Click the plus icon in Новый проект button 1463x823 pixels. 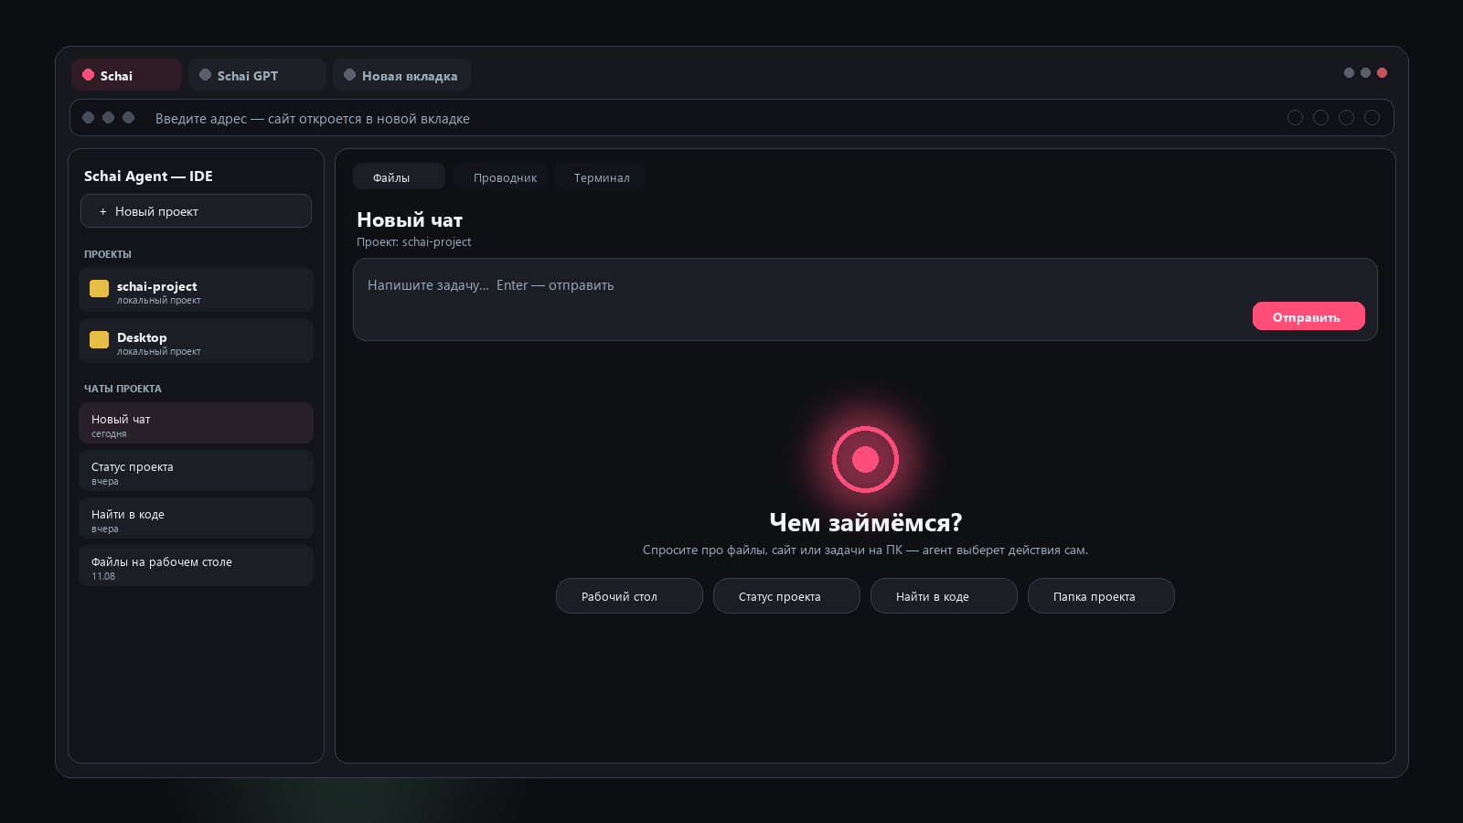pyautogui.click(x=102, y=211)
